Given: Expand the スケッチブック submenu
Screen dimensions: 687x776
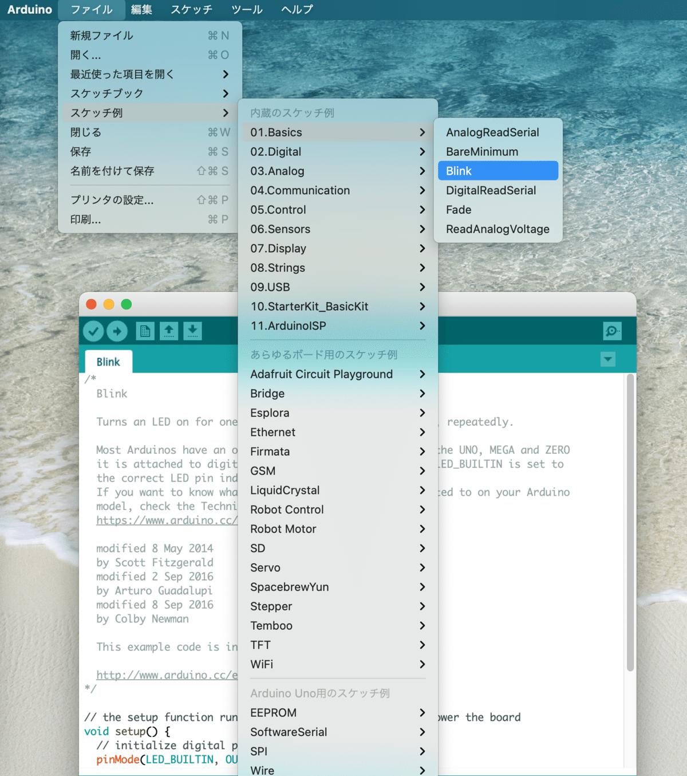Looking at the screenshot, I should point(150,93).
